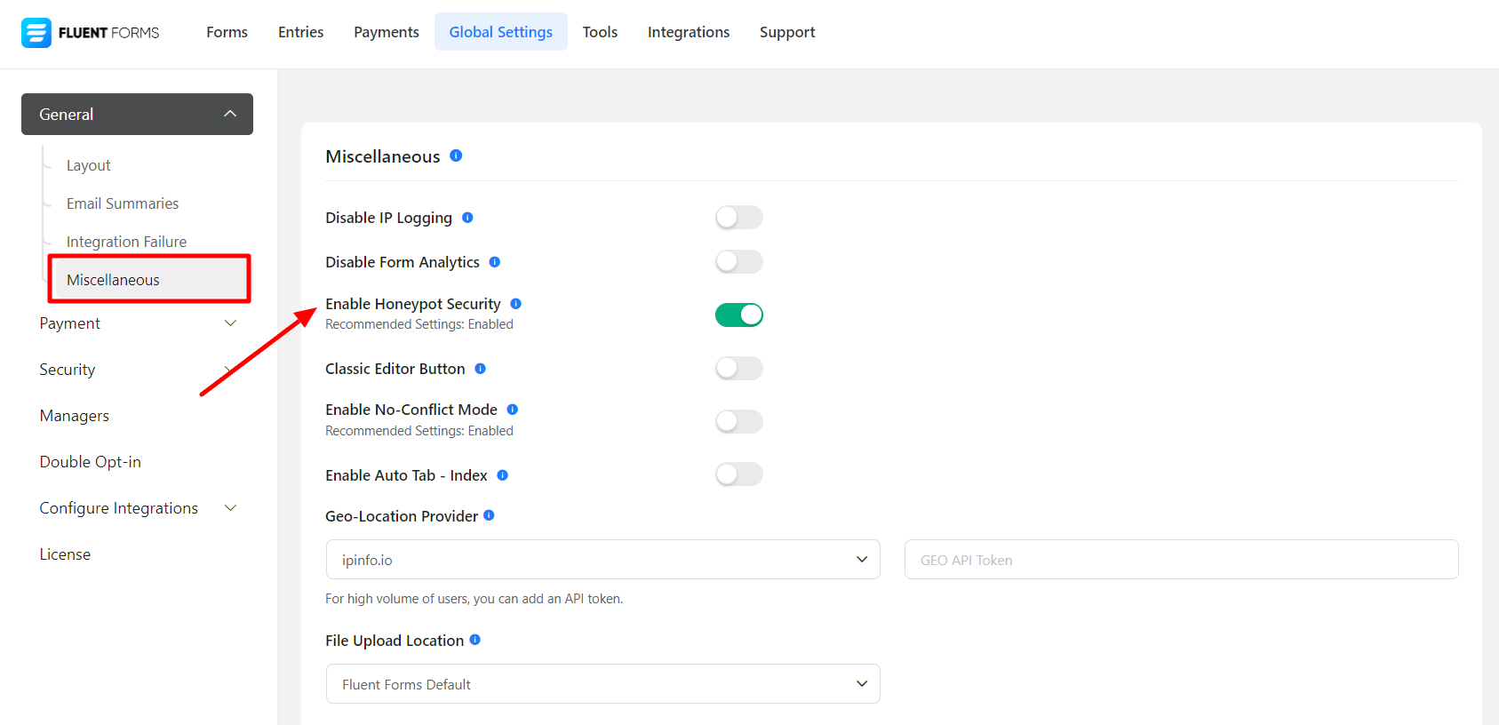The width and height of the screenshot is (1499, 725).
Task: Click info icon beside Geo-Location Provider
Action: pos(489,515)
